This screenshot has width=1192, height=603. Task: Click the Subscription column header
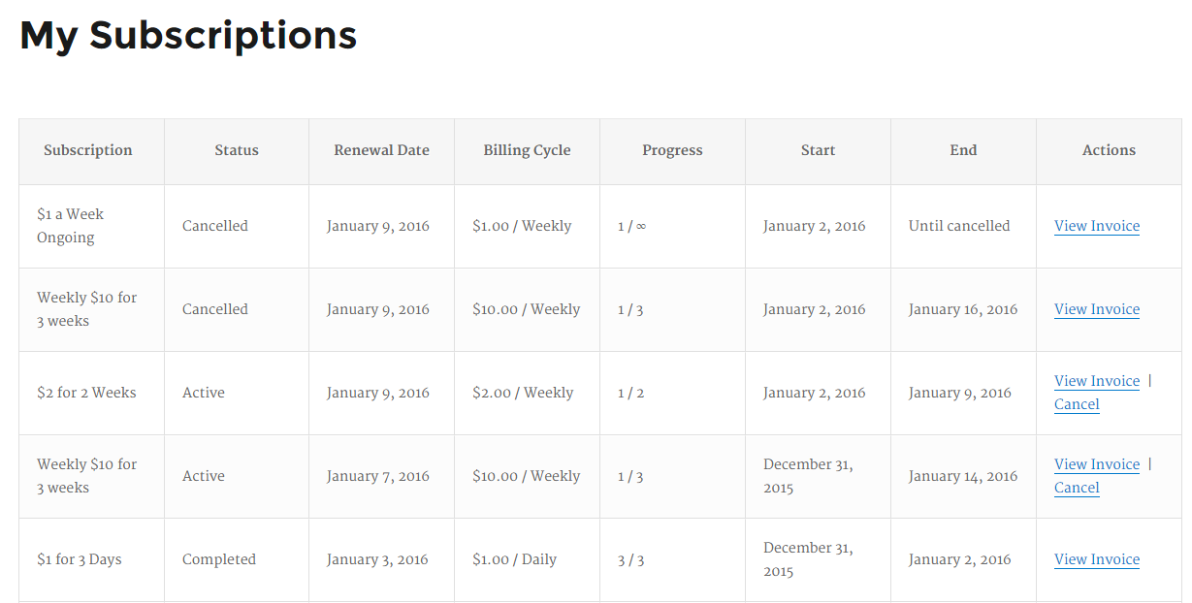coord(88,150)
